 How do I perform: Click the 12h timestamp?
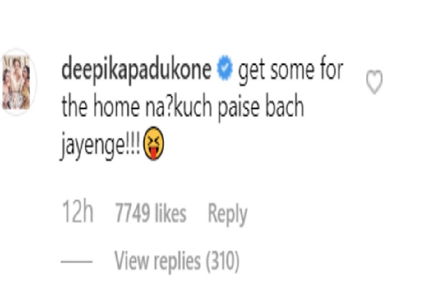point(78,211)
